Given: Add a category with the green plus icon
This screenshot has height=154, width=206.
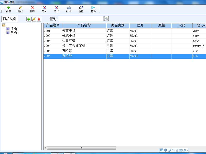Looking at the screenshot, I should pyautogui.click(x=29, y=19).
